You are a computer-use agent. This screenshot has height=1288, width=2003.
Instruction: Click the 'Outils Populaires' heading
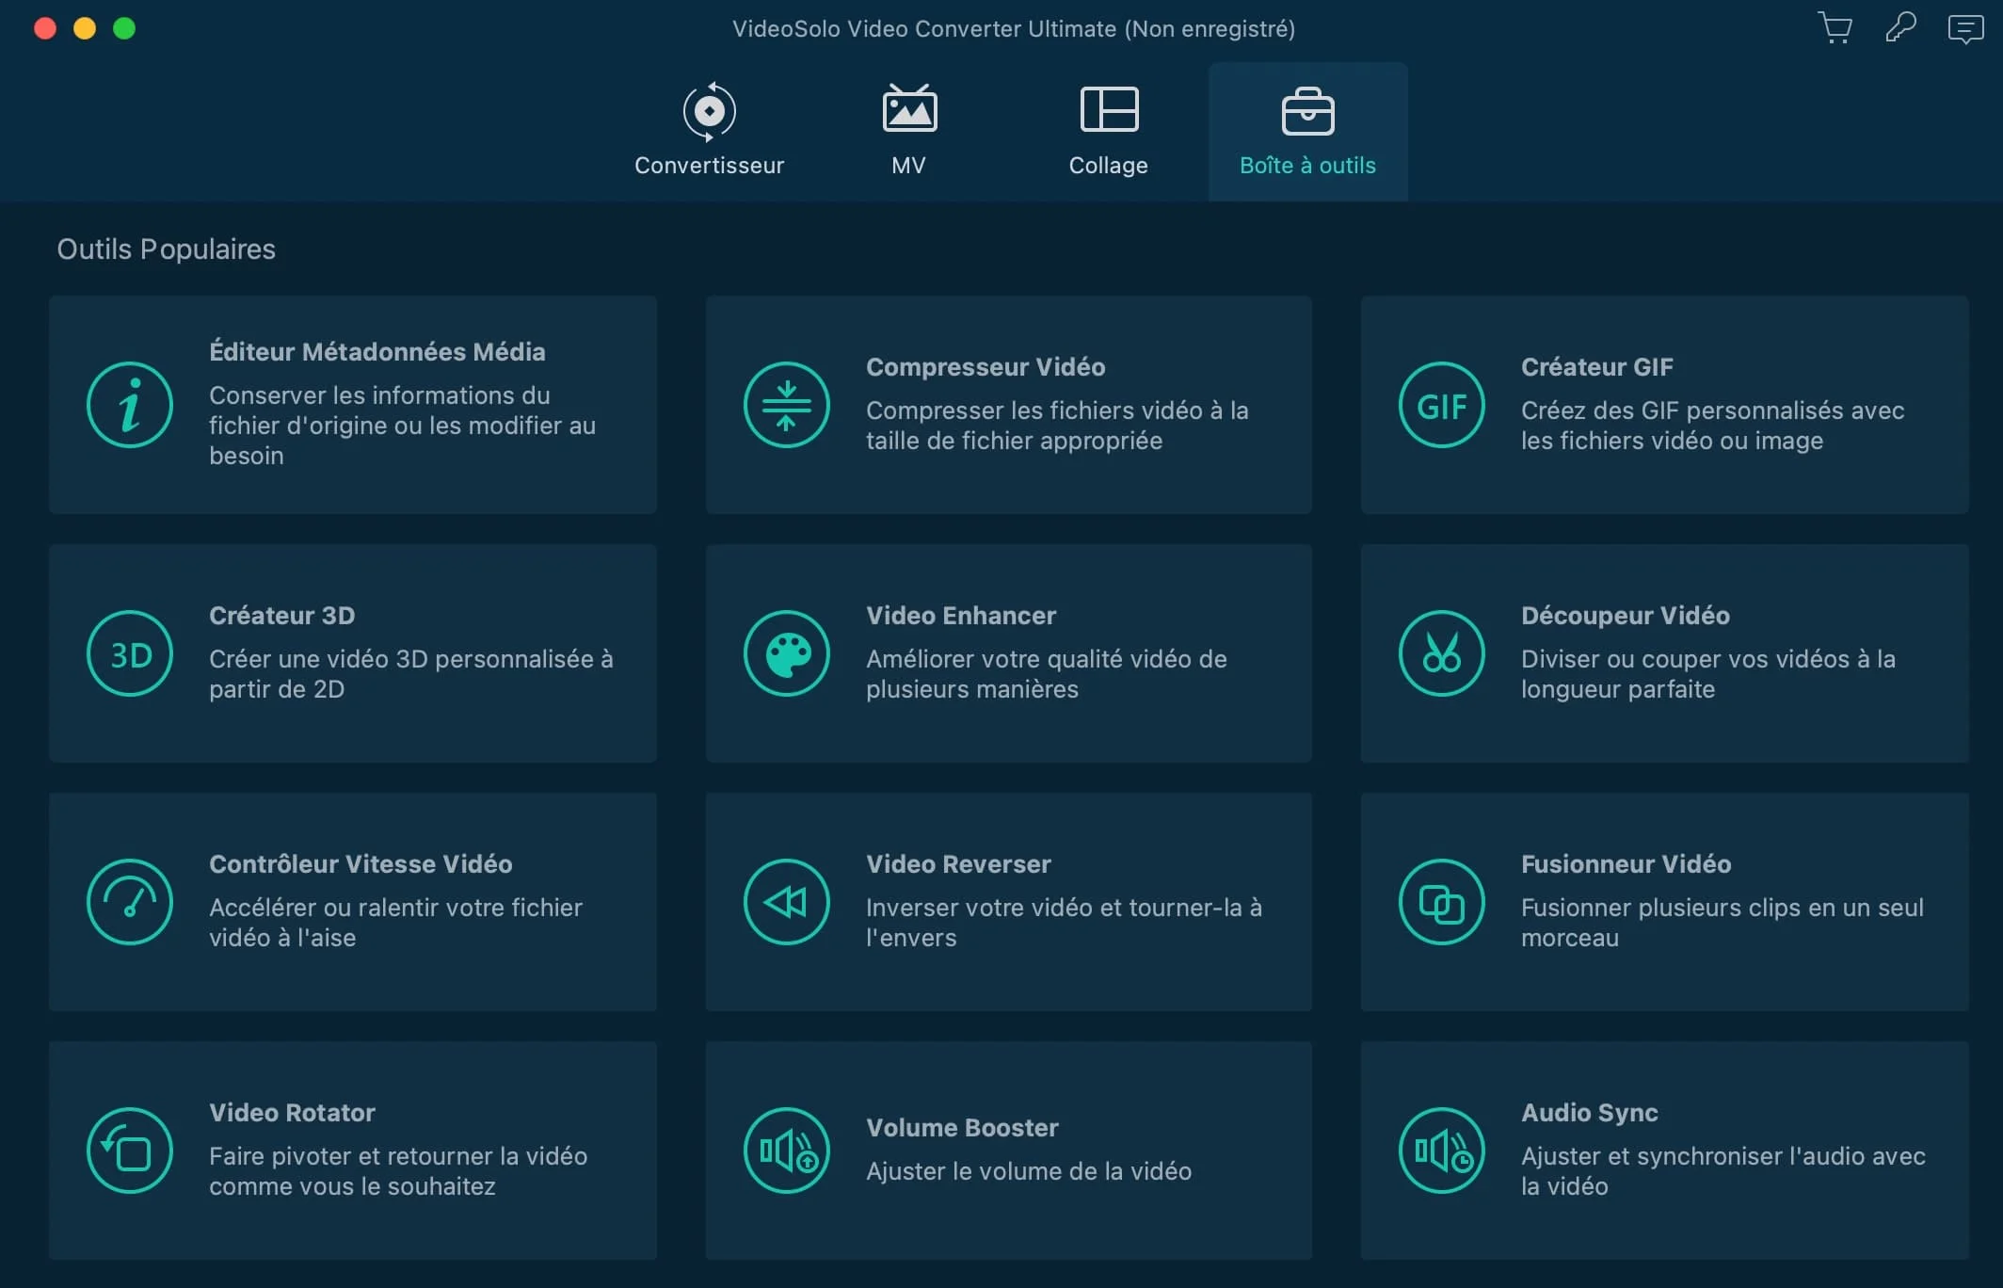point(166,250)
